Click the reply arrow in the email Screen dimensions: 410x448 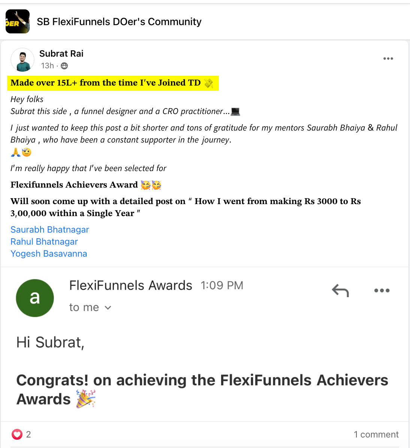click(x=340, y=290)
